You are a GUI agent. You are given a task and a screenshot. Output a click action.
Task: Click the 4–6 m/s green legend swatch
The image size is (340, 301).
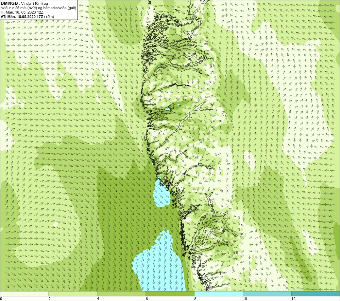pyautogui.click(x=121, y=294)
